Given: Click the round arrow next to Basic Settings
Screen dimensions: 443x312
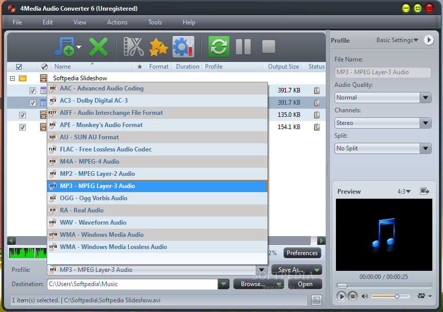Looking at the screenshot, I should click(429, 40).
